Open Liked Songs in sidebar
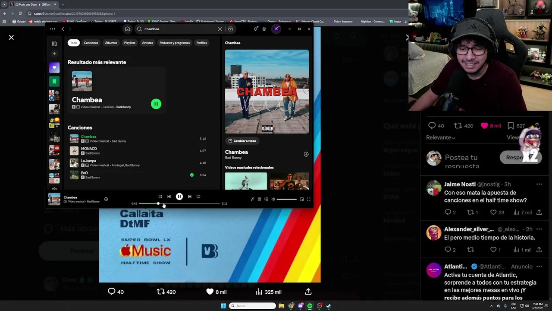The height and width of the screenshot is (311, 552). pyautogui.click(x=54, y=67)
